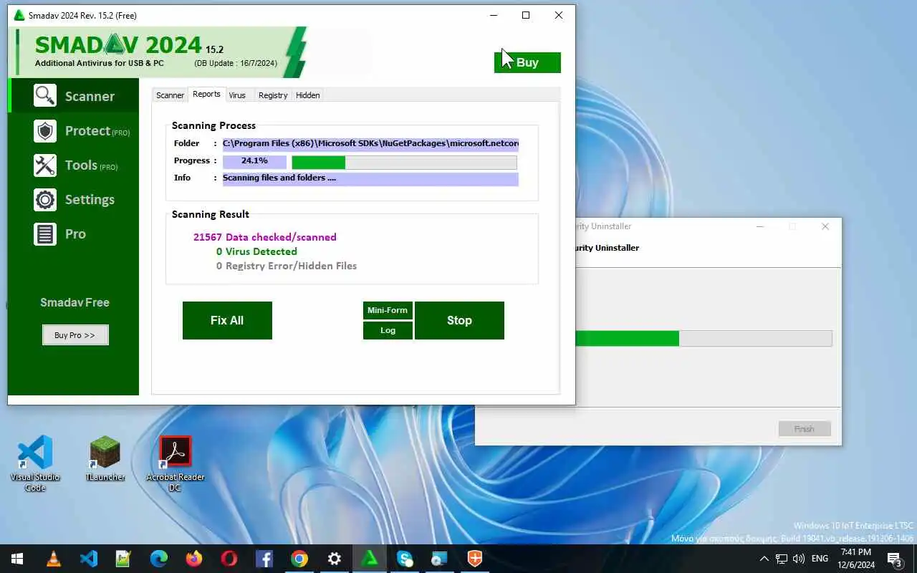Show hidden system tray icons

click(x=764, y=559)
